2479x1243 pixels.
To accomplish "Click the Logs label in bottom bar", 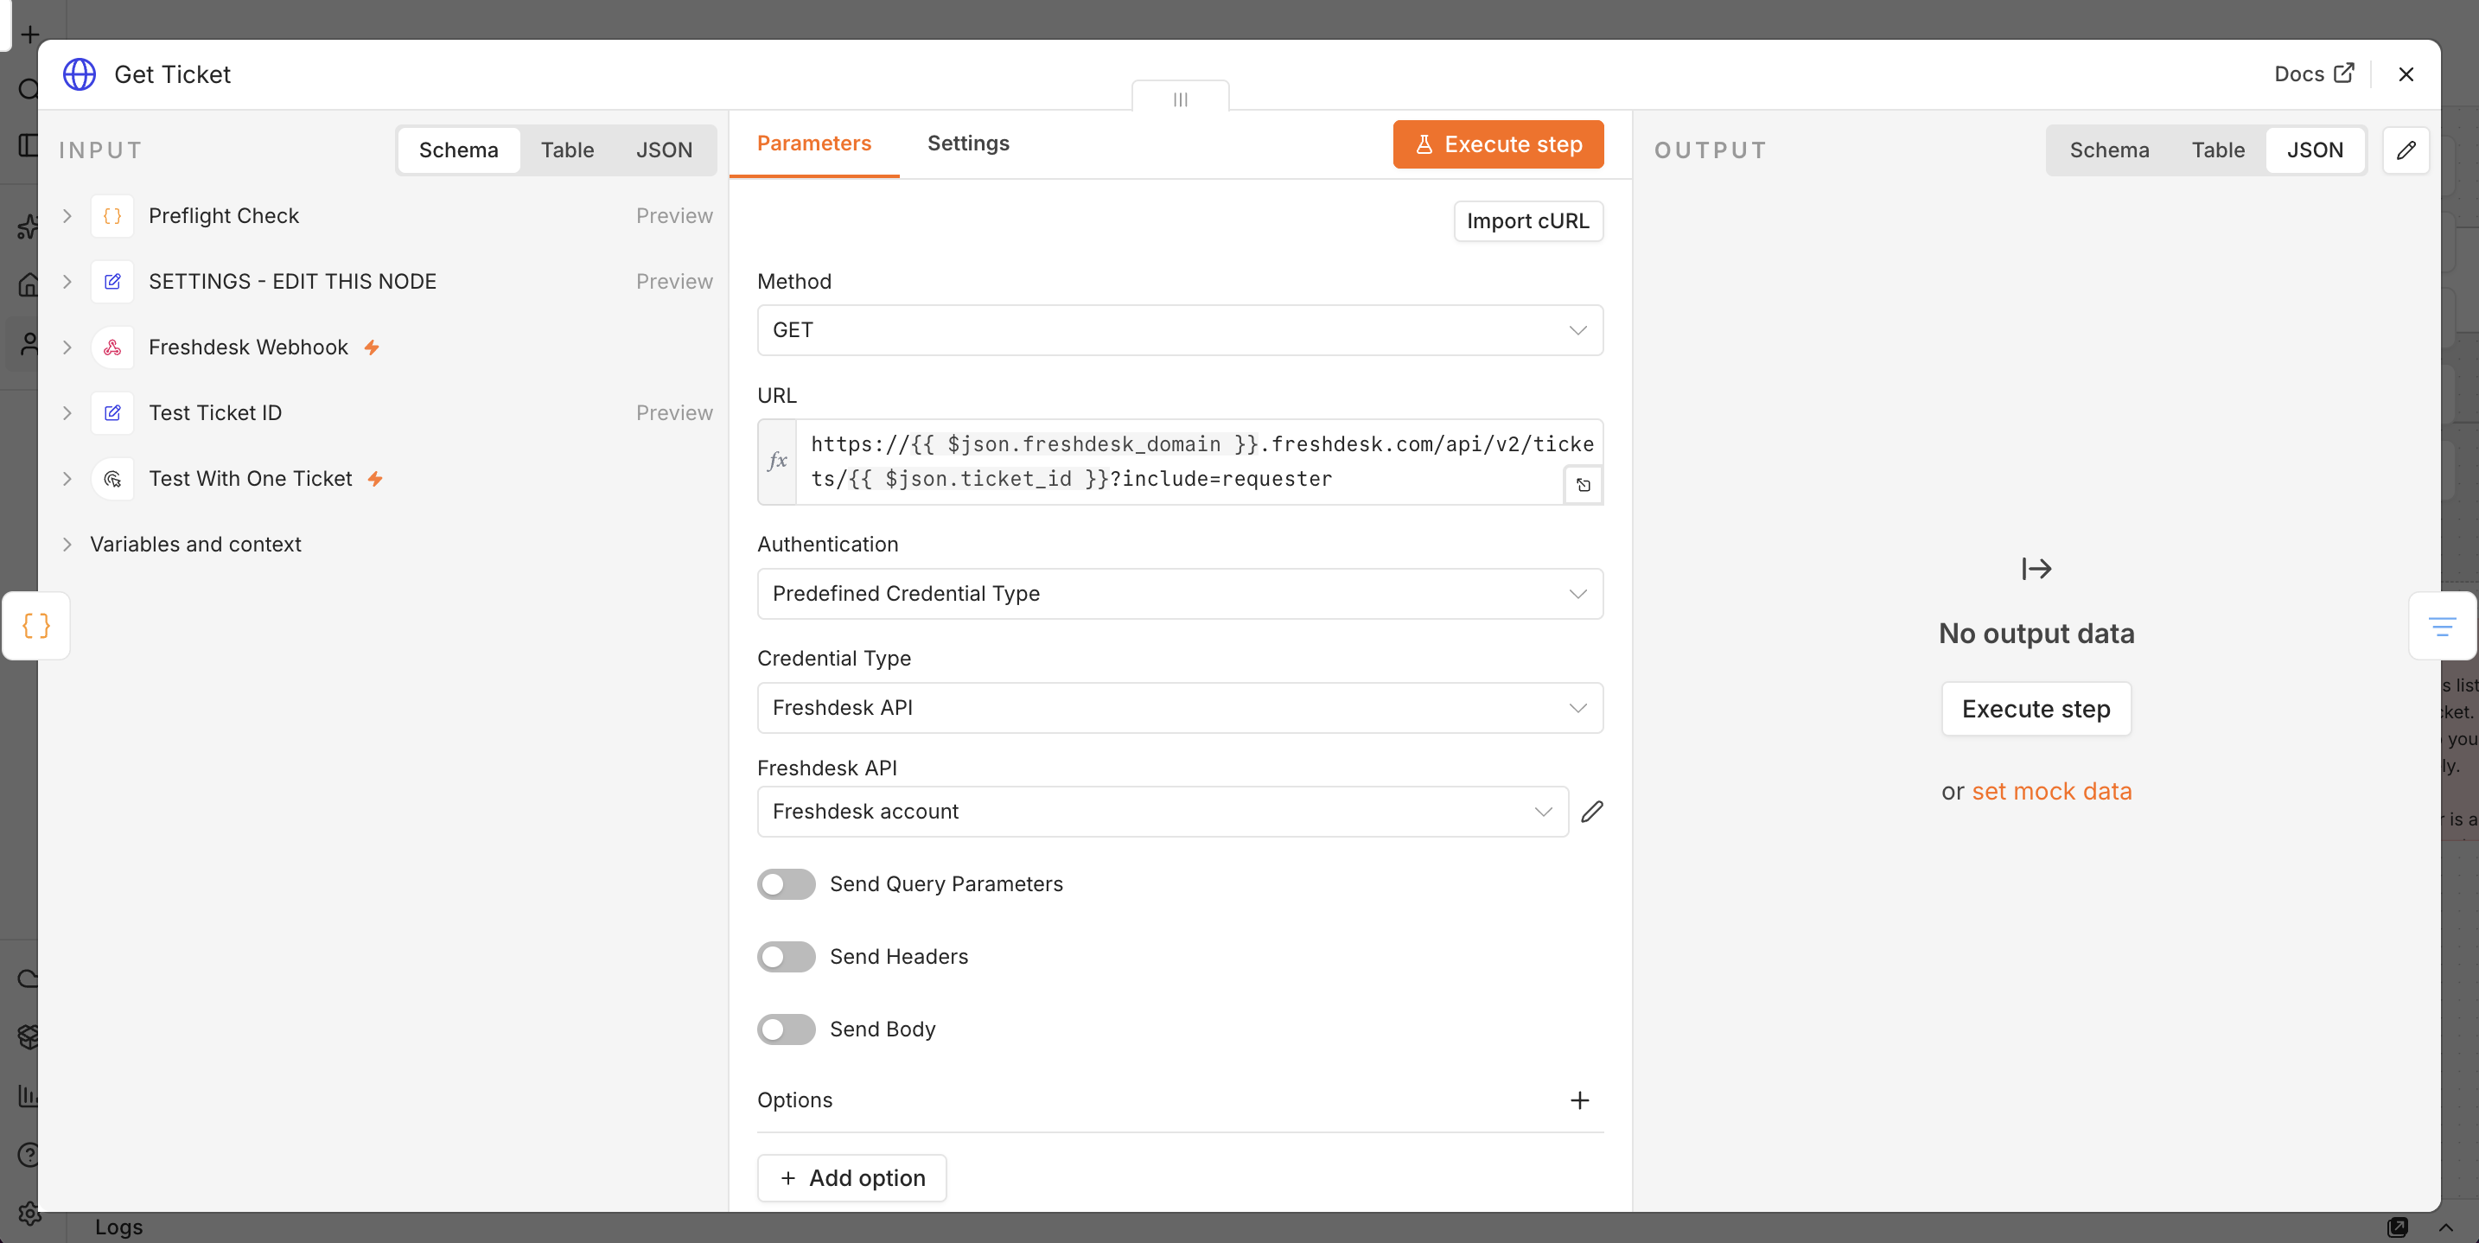I will [x=118, y=1227].
